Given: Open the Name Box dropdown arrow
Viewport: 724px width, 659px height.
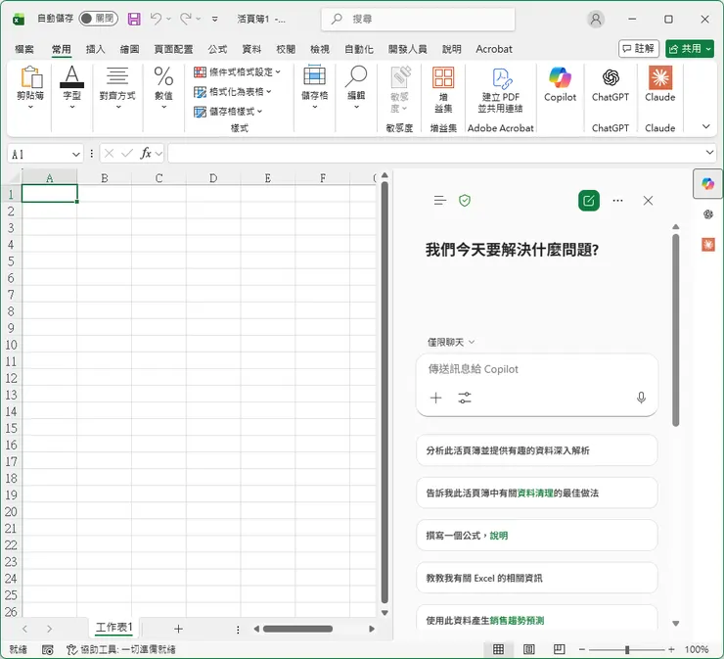Looking at the screenshot, I should coord(76,155).
